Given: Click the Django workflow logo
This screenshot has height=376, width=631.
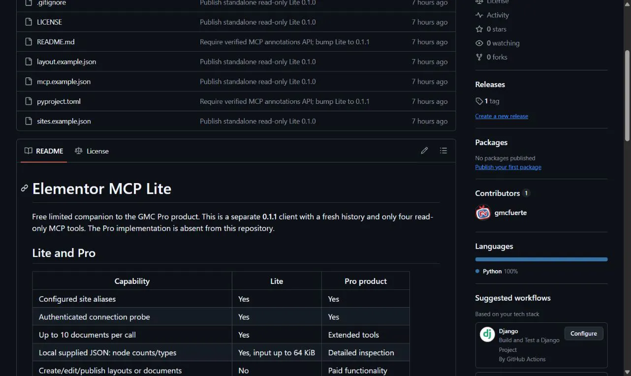Looking at the screenshot, I should point(487,335).
